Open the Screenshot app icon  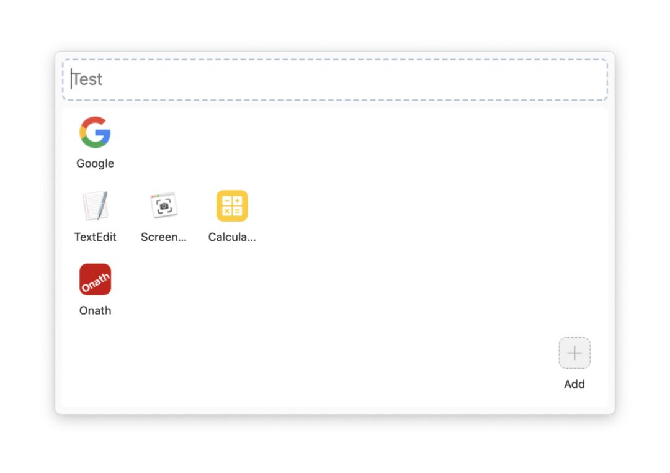tap(164, 205)
